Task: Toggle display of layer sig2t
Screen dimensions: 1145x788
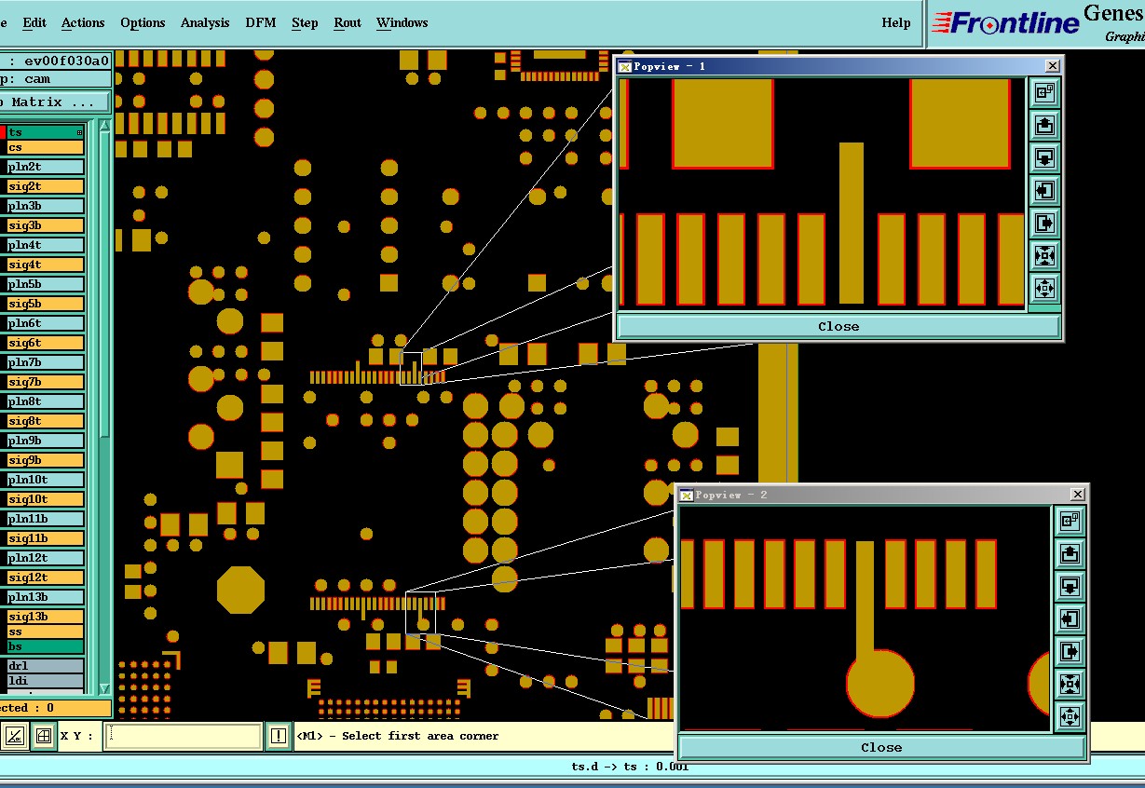Action: point(46,186)
